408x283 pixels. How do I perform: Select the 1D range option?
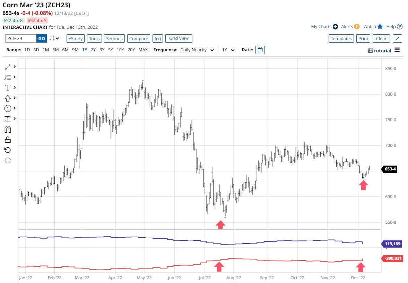27,50
